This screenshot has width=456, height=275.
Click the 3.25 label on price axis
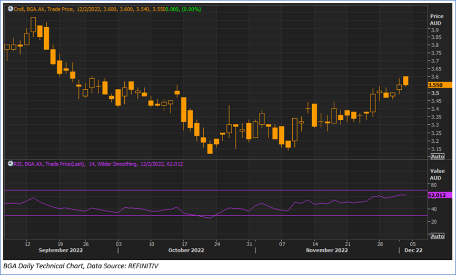[x=436, y=133]
